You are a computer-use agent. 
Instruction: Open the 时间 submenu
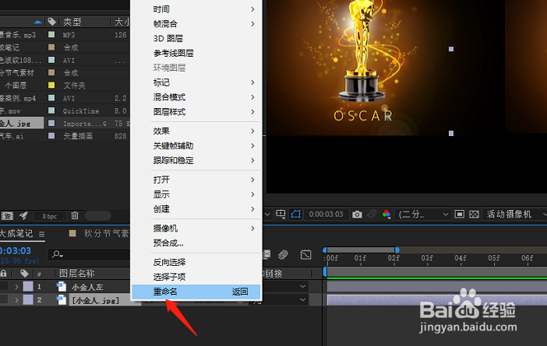196,9
